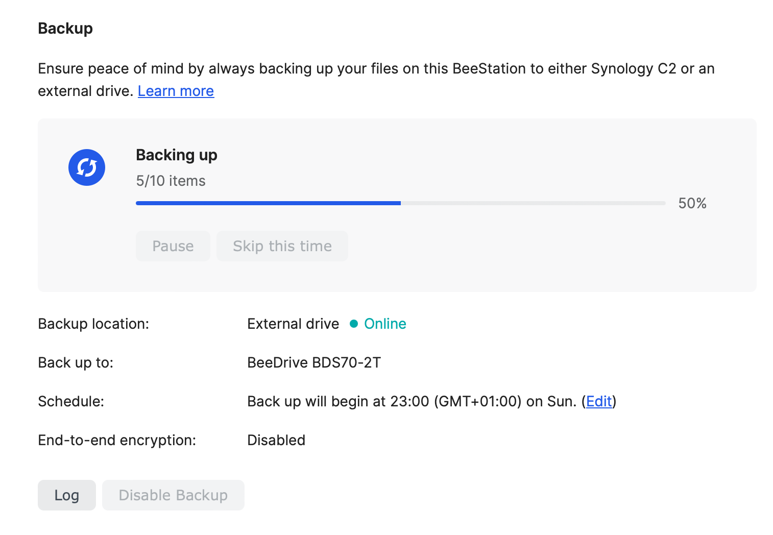Image resolution: width=773 pixels, height=535 pixels.
Task: Select the External drive location value
Action: pyautogui.click(x=293, y=324)
